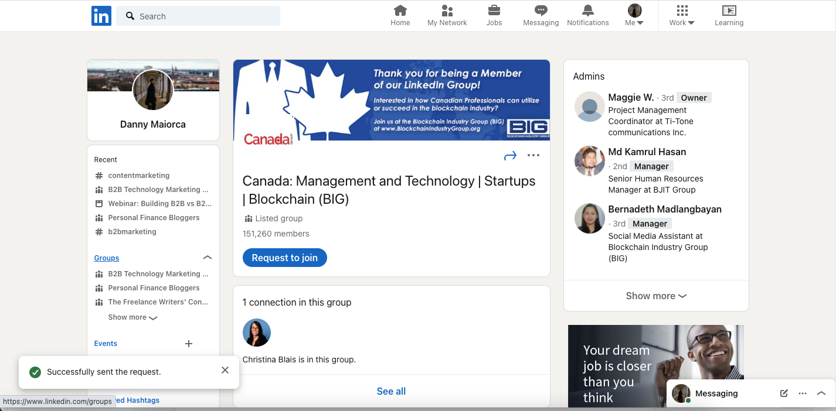Share the group via the forward arrow icon
Screen dimensions: 836x411
(510, 155)
